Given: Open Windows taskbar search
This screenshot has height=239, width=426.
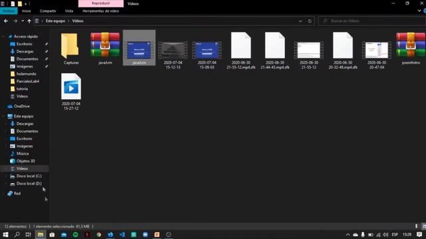Looking at the screenshot, I should pos(17,234).
